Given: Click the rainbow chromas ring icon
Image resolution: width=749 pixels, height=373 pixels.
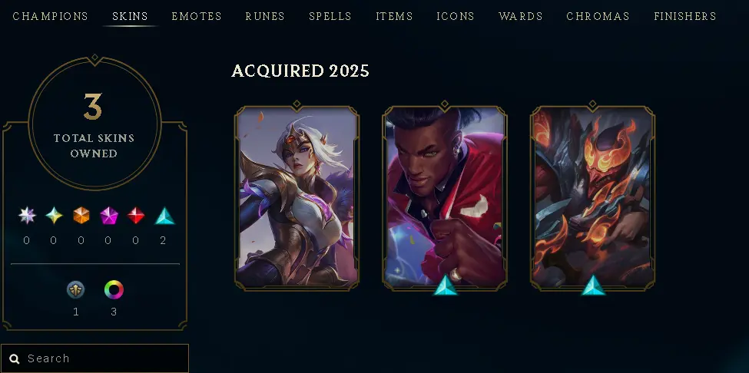Looking at the screenshot, I should point(114,289).
